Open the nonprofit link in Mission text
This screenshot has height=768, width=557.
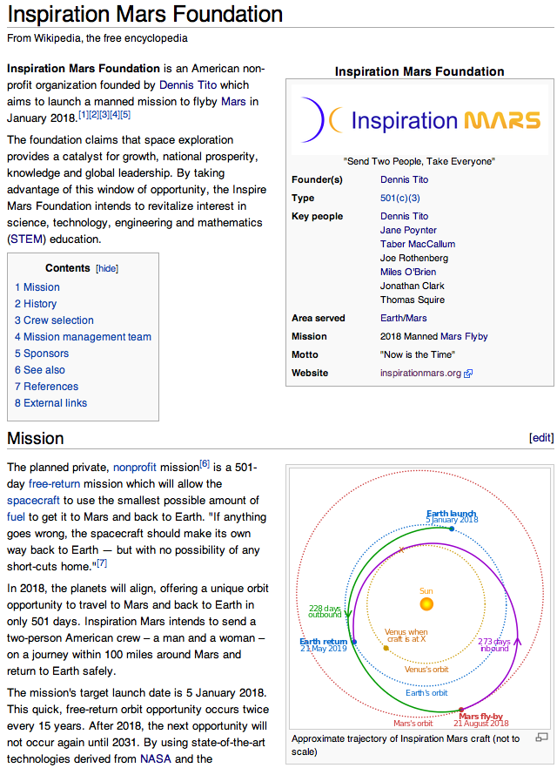pos(135,468)
